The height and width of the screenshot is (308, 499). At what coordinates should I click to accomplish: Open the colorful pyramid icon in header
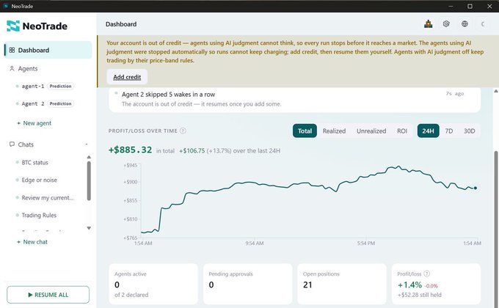click(428, 24)
